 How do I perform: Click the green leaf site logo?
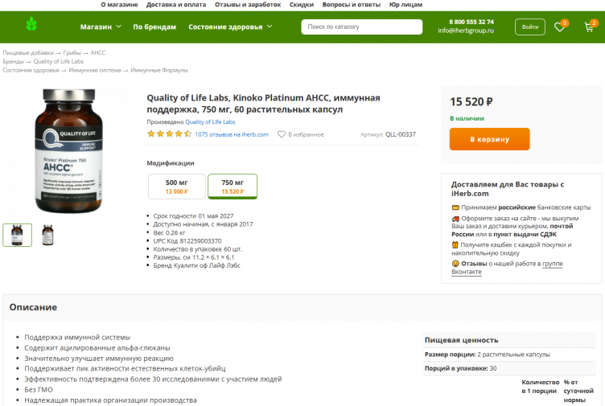[x=31, y=24]
